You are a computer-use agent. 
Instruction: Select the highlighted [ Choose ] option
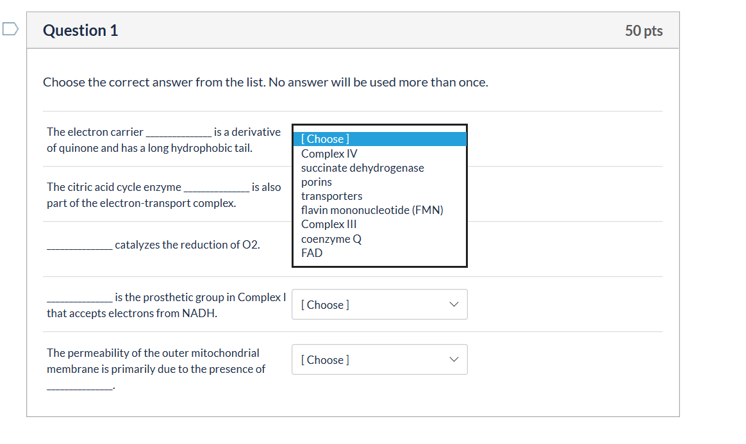point(379,139)
